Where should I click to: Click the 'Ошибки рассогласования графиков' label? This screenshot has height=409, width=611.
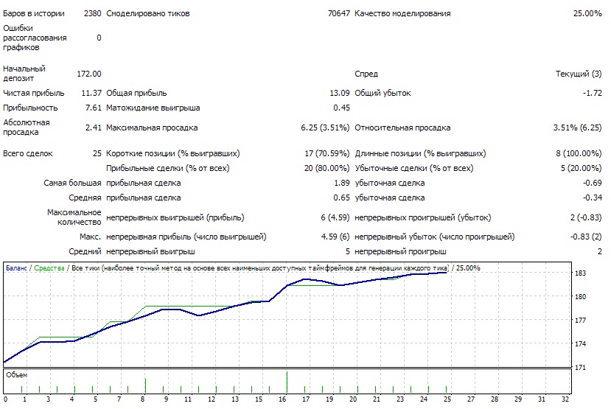(35, 38)
